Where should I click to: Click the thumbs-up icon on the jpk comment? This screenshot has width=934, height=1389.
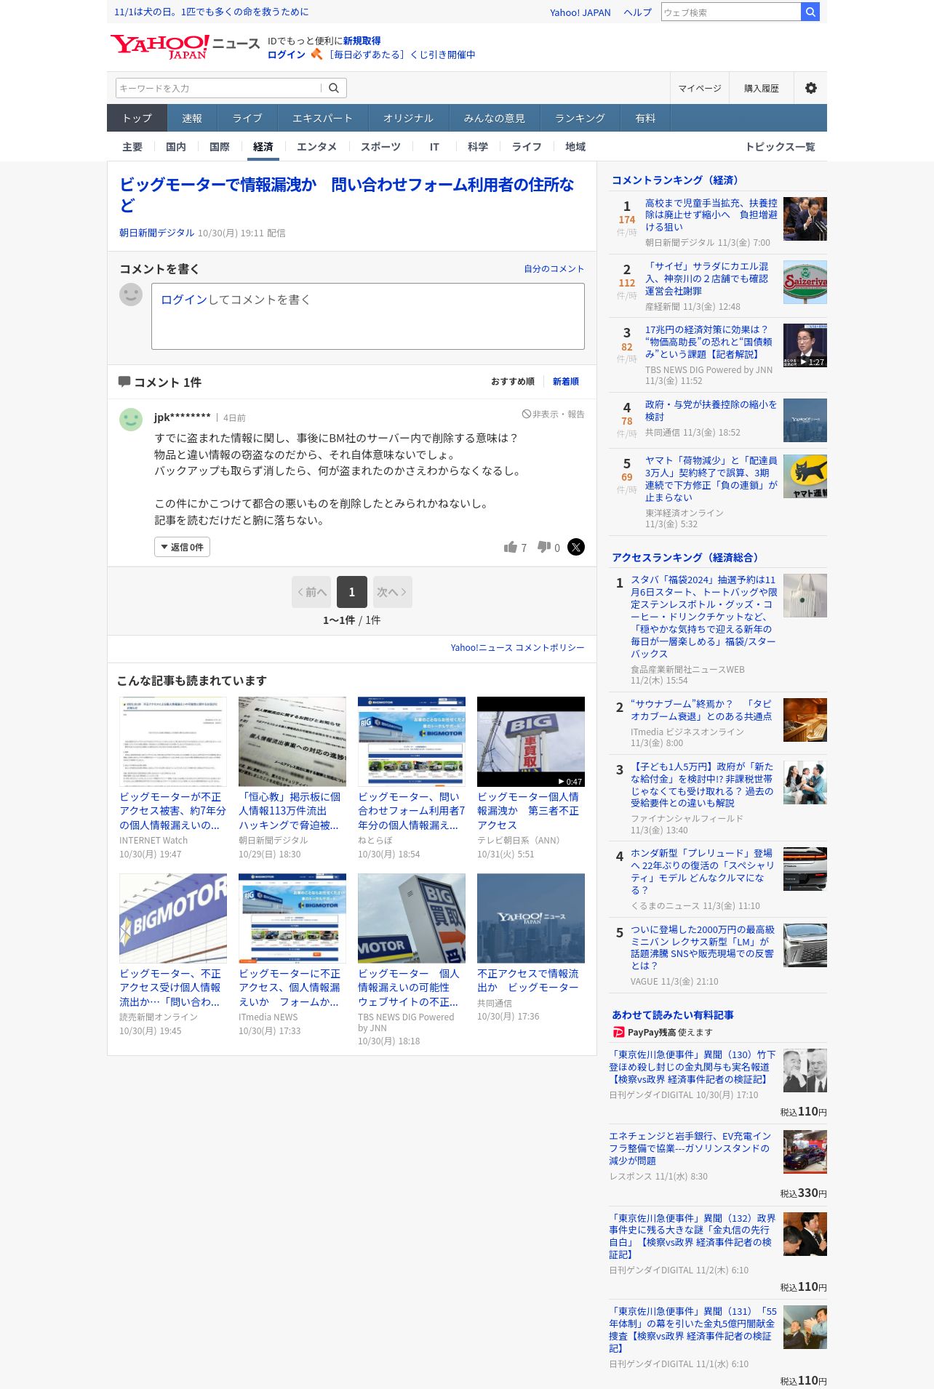point(511,547)
